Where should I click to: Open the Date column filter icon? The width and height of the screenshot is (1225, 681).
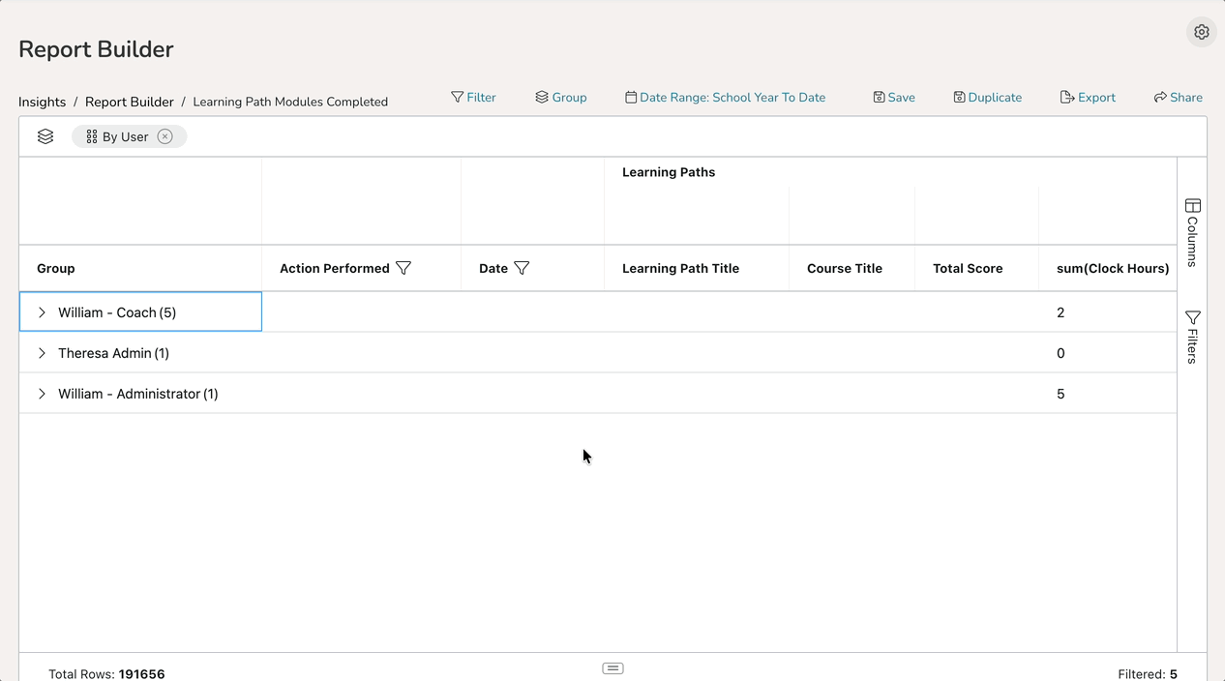coord(522,268)
